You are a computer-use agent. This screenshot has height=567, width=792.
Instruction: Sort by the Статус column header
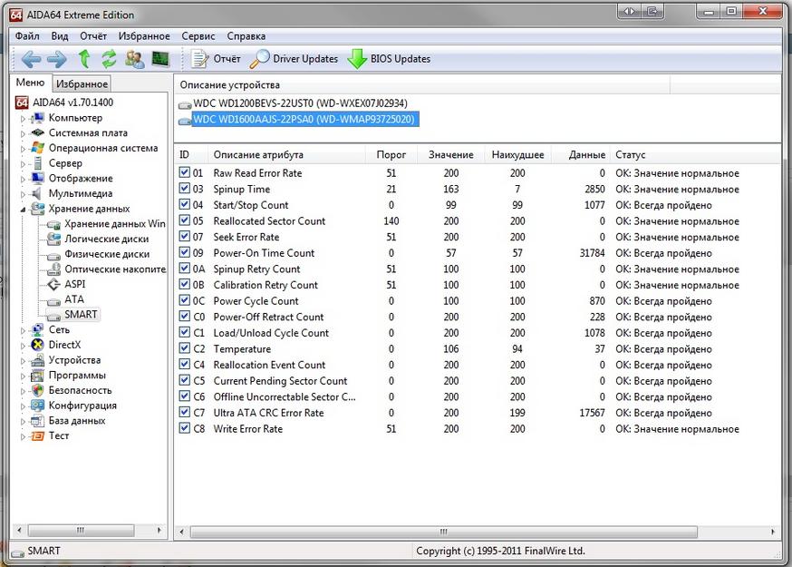696,155
